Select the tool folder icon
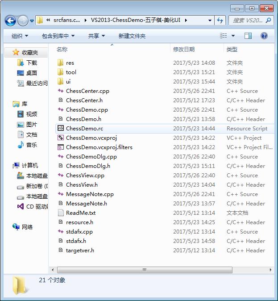Viewport: 278px width, 301px height. (60, 72)
